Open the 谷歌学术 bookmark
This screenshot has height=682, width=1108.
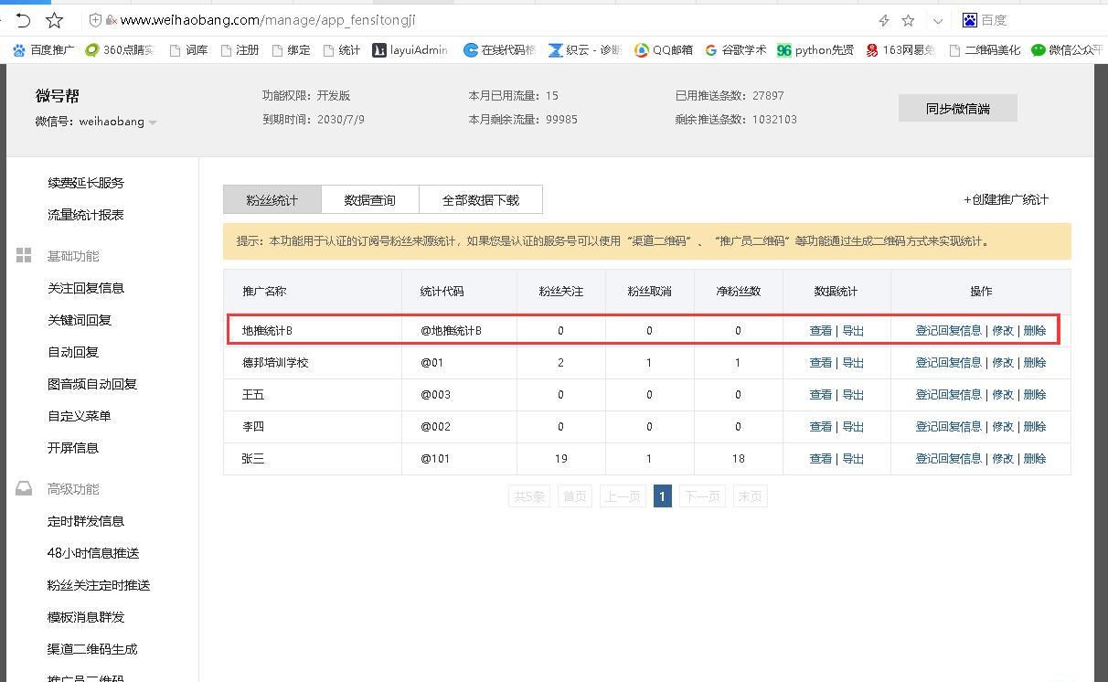click(x=736, y=50)
